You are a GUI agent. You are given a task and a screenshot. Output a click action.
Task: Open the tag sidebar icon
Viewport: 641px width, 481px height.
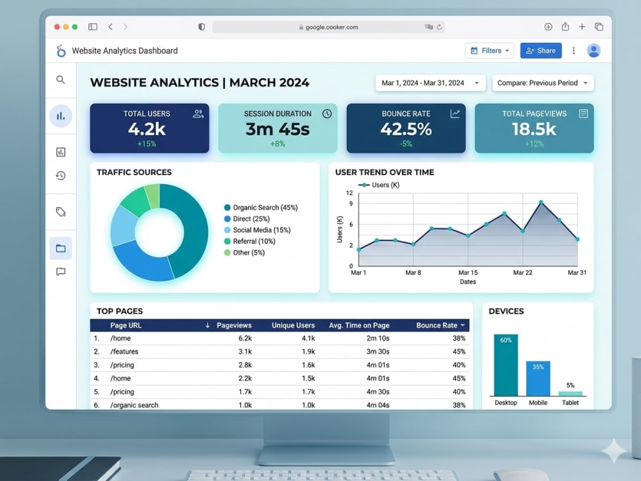[61, 212]
